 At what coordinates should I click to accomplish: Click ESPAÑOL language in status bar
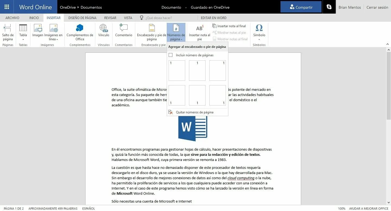89,209
